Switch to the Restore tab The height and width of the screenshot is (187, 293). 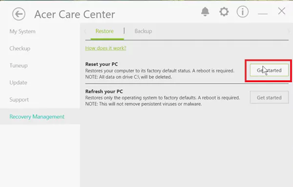(x=105, y=31)
